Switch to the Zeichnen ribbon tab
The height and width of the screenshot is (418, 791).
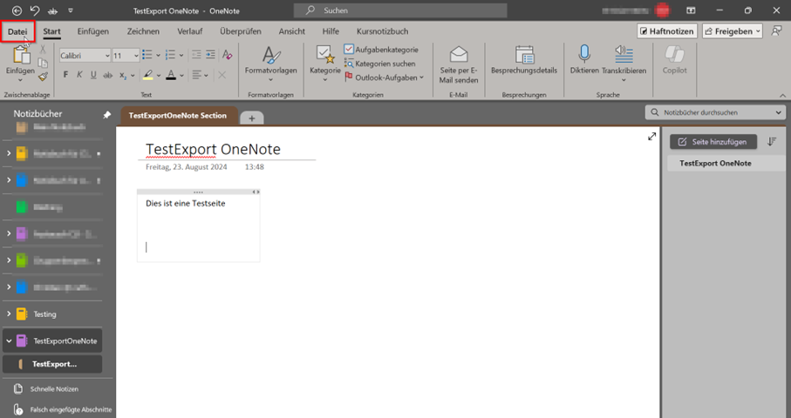(x=143, y=31)
